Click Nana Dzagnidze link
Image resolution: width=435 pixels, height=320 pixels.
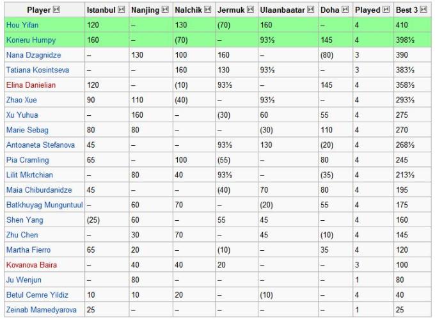point(32,55)
